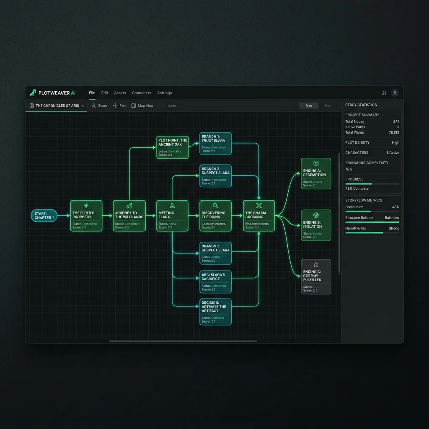429x429 pixels.
Task: Click the person icon on Meeting Elara node
Action: click(x=172, y=206)
